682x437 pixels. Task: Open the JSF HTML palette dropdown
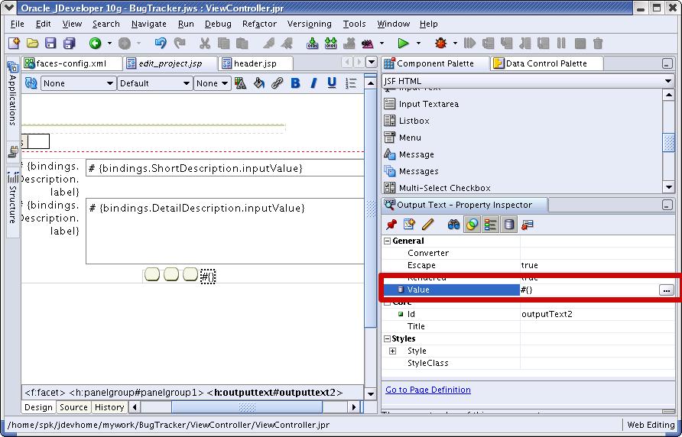(528, 81)
